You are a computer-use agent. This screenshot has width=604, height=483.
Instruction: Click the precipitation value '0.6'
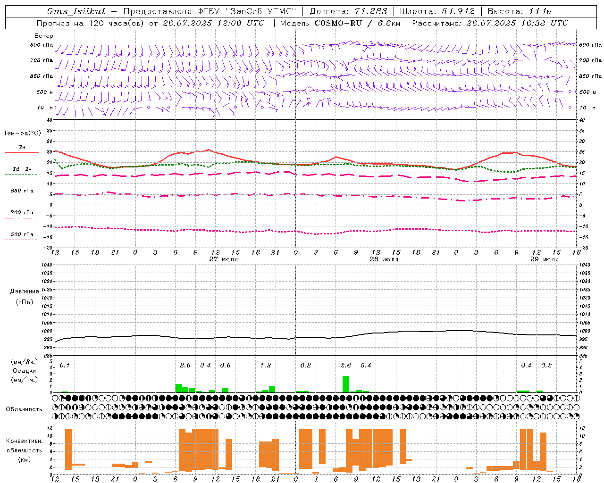point(226,365)
